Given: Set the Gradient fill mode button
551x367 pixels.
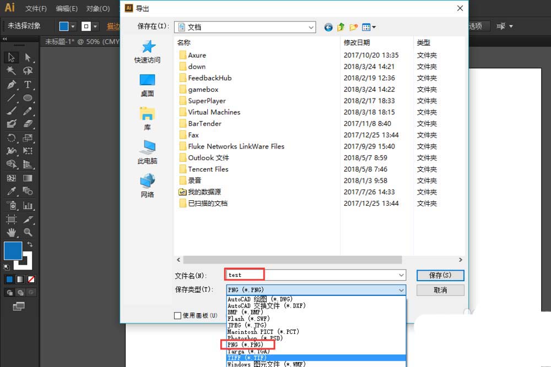Looking at the screenshot, I should [x=20, y=280].
